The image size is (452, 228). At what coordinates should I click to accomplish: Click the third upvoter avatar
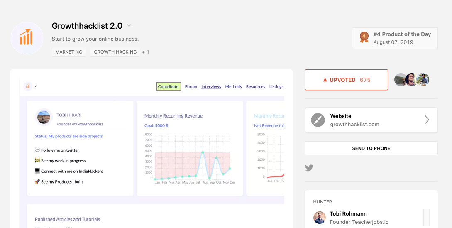pos(423,80)
